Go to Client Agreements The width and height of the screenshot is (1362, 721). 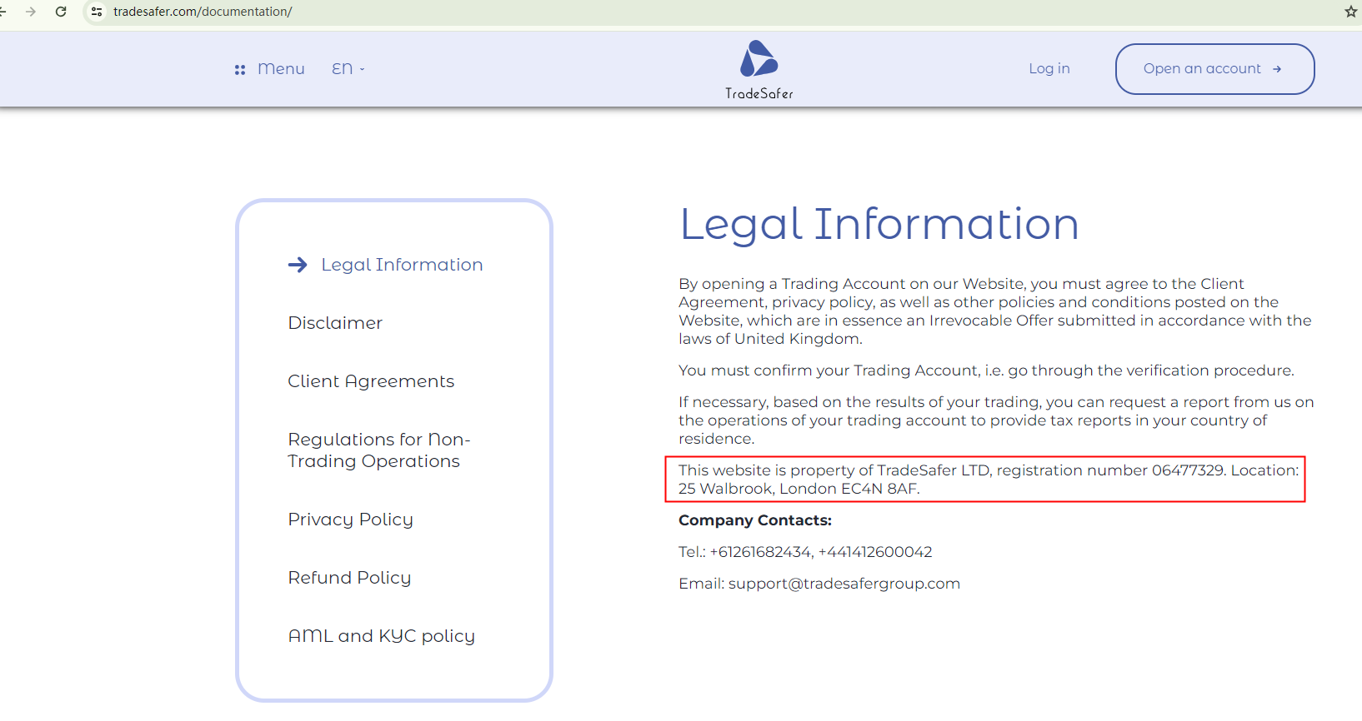[371, 381]
